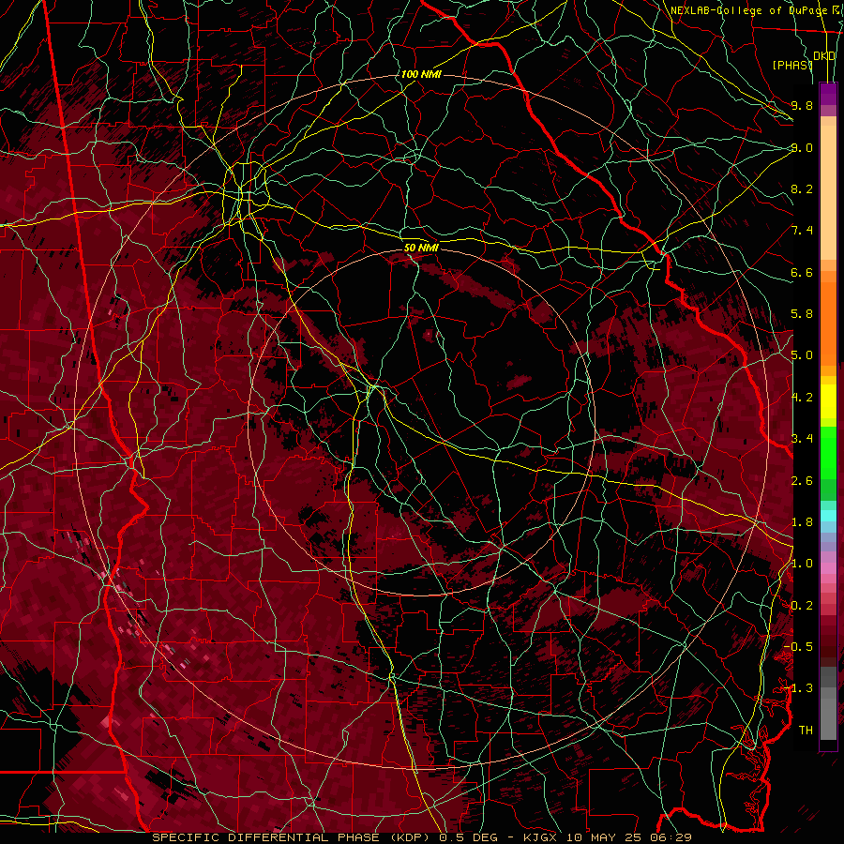Click the -0.5 value on the scale

pyautogui.click(x=798, y=647)
